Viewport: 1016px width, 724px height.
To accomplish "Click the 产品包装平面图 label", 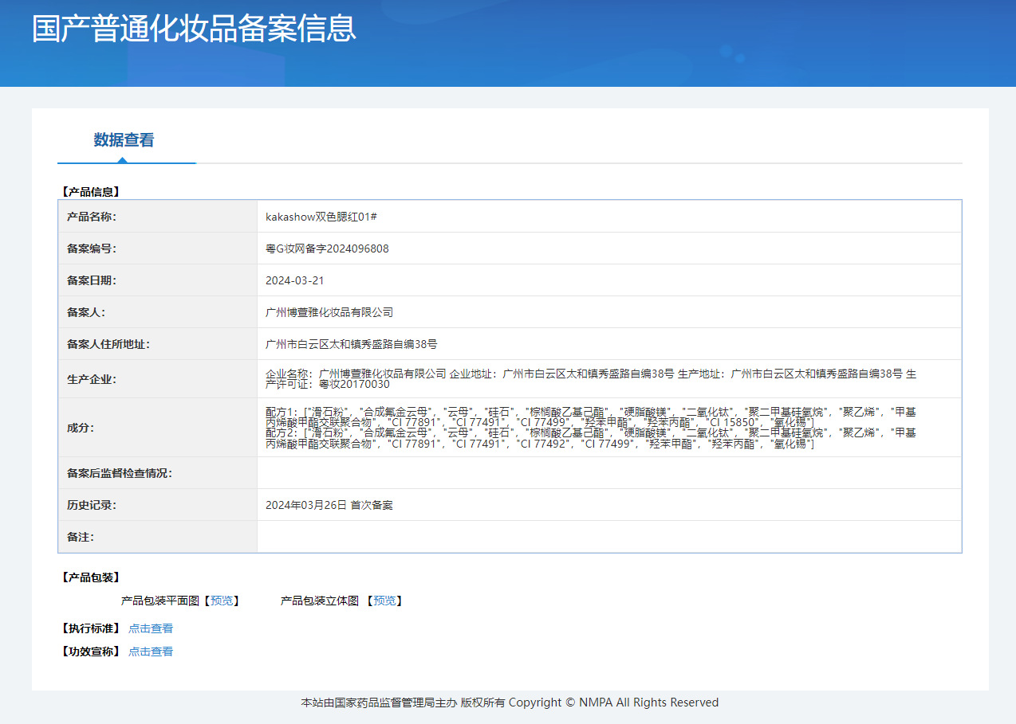I will coord(160,601).
